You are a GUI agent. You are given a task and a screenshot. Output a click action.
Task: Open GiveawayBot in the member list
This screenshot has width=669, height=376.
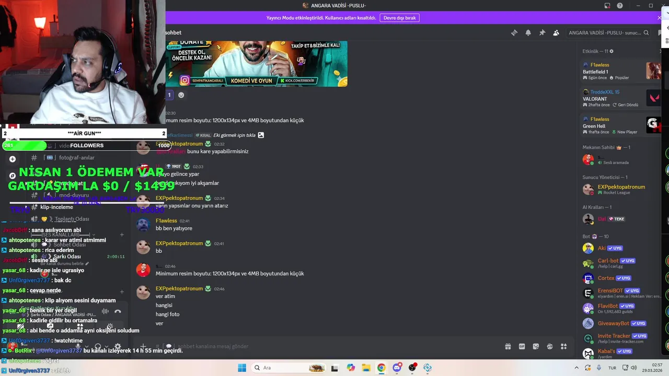coord(621,323)
